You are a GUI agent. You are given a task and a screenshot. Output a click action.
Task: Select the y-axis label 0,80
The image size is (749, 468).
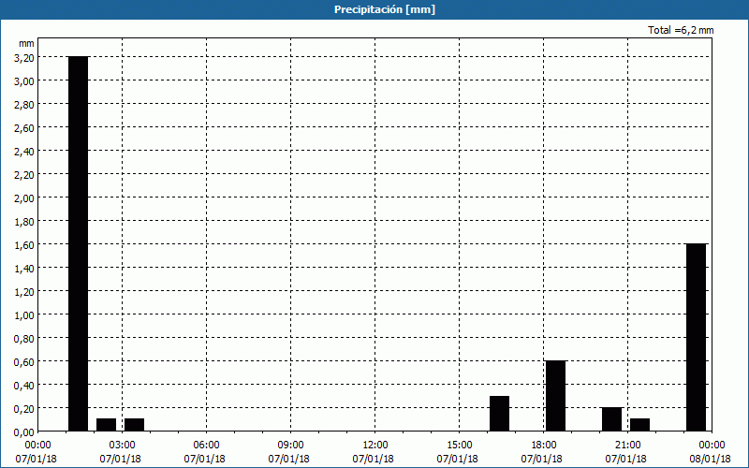click(x=24, y=338)
